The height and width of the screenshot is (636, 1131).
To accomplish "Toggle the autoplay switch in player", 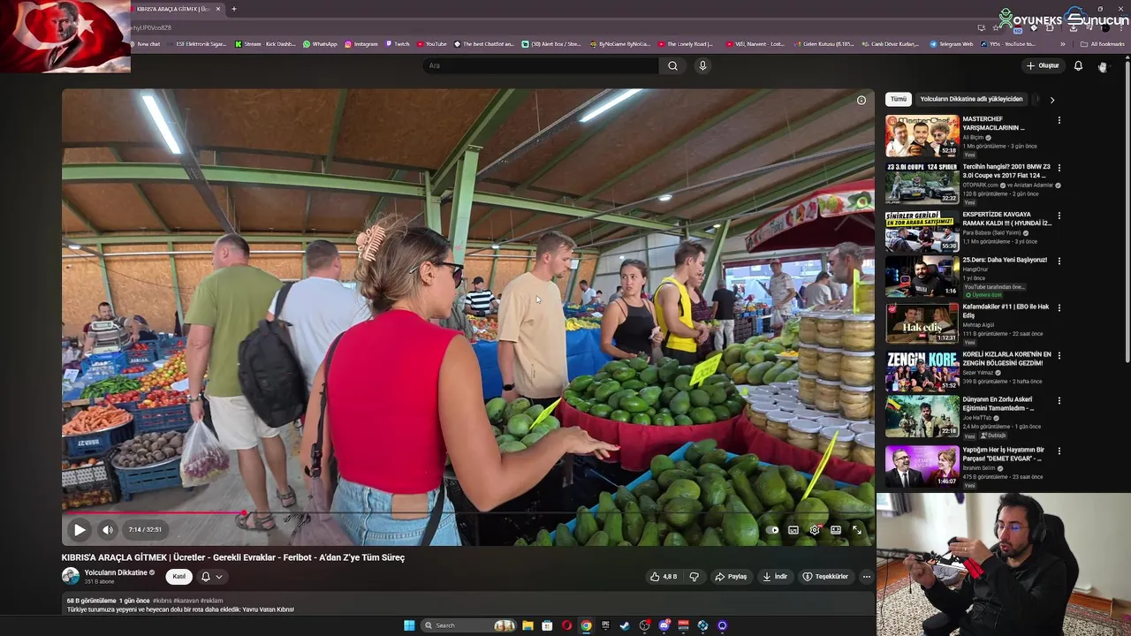I will 772,530.
